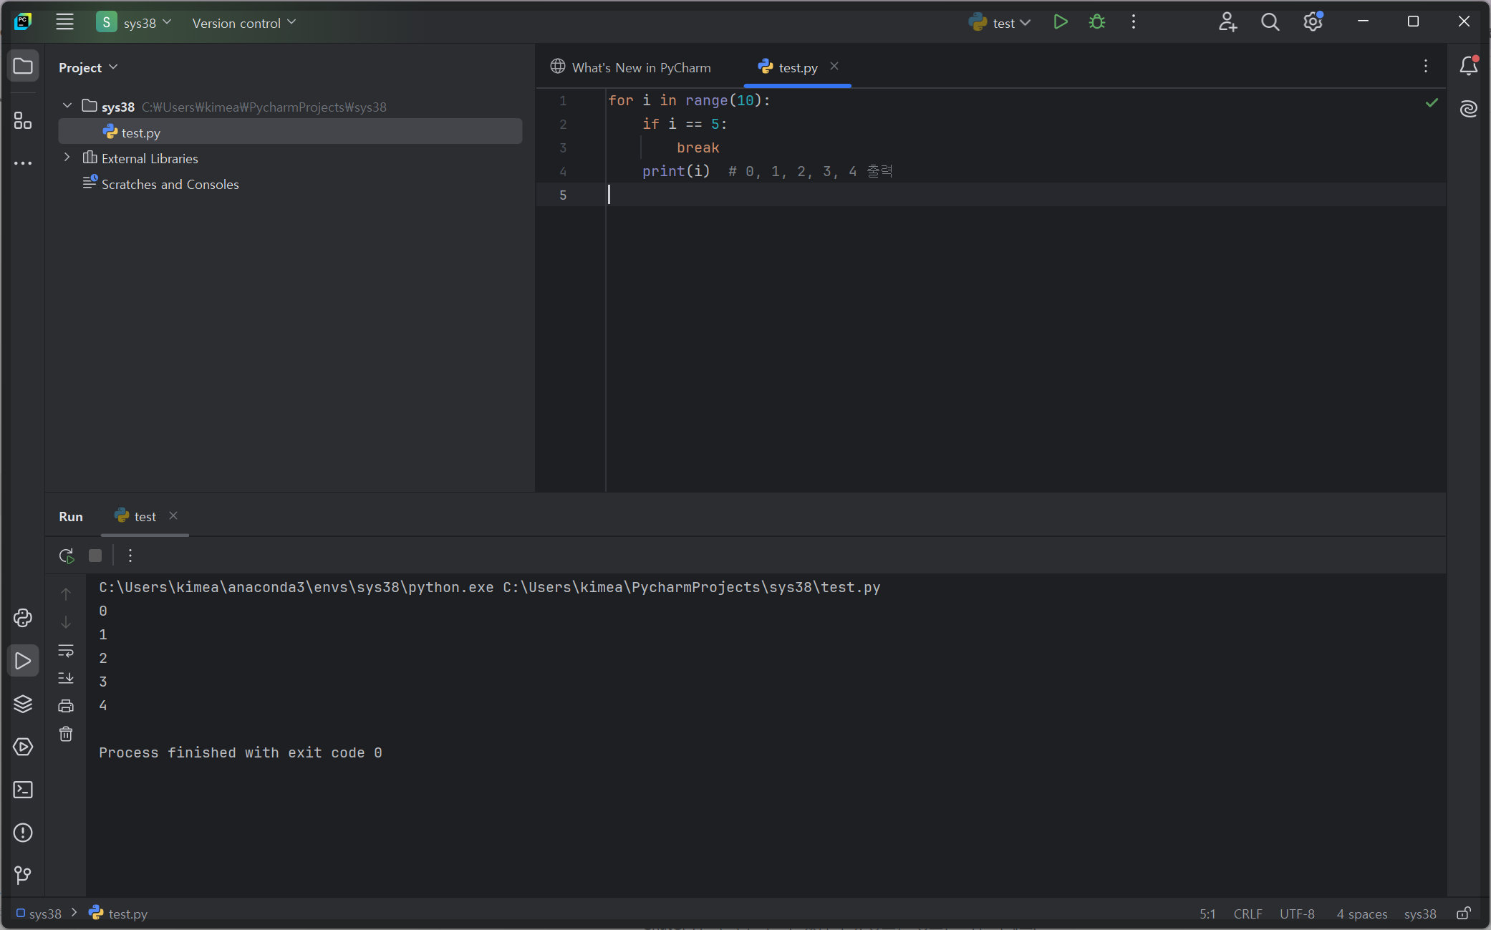Viewport: 1491px width, 930px height.
Task: Start debugging with the bug icon
Action: [x=1096, y=22]
